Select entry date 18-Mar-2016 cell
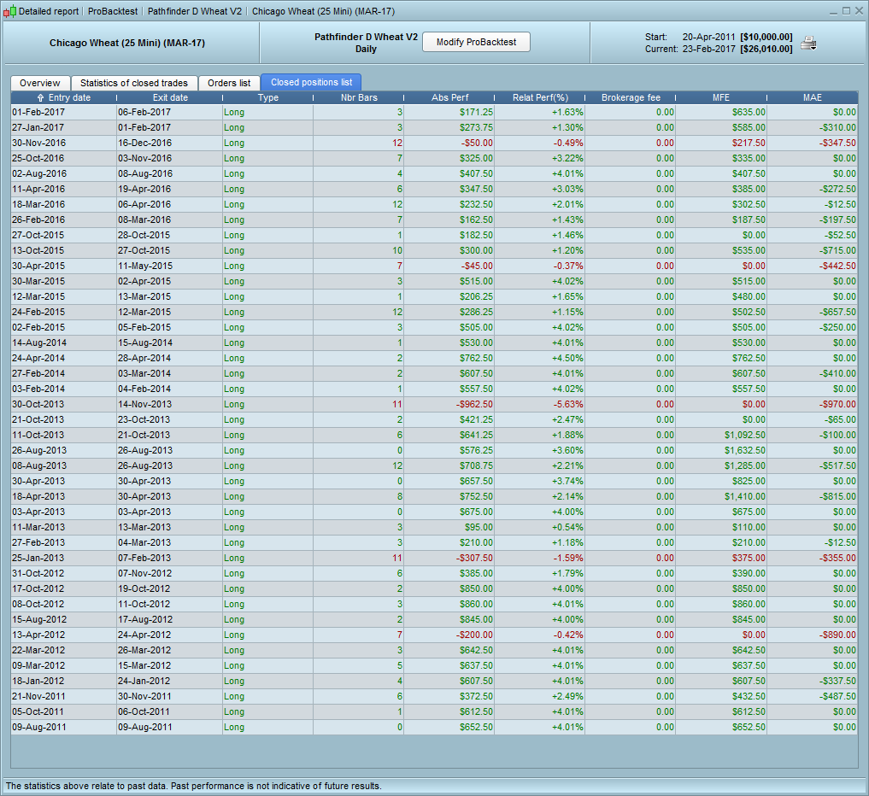Viewport: 869px width, 796px height. (64, 204)
